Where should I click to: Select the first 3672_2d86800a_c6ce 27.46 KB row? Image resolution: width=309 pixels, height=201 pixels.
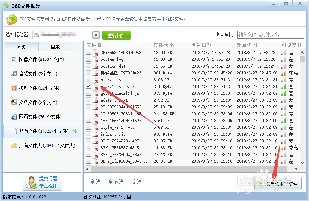click(192, 155)
